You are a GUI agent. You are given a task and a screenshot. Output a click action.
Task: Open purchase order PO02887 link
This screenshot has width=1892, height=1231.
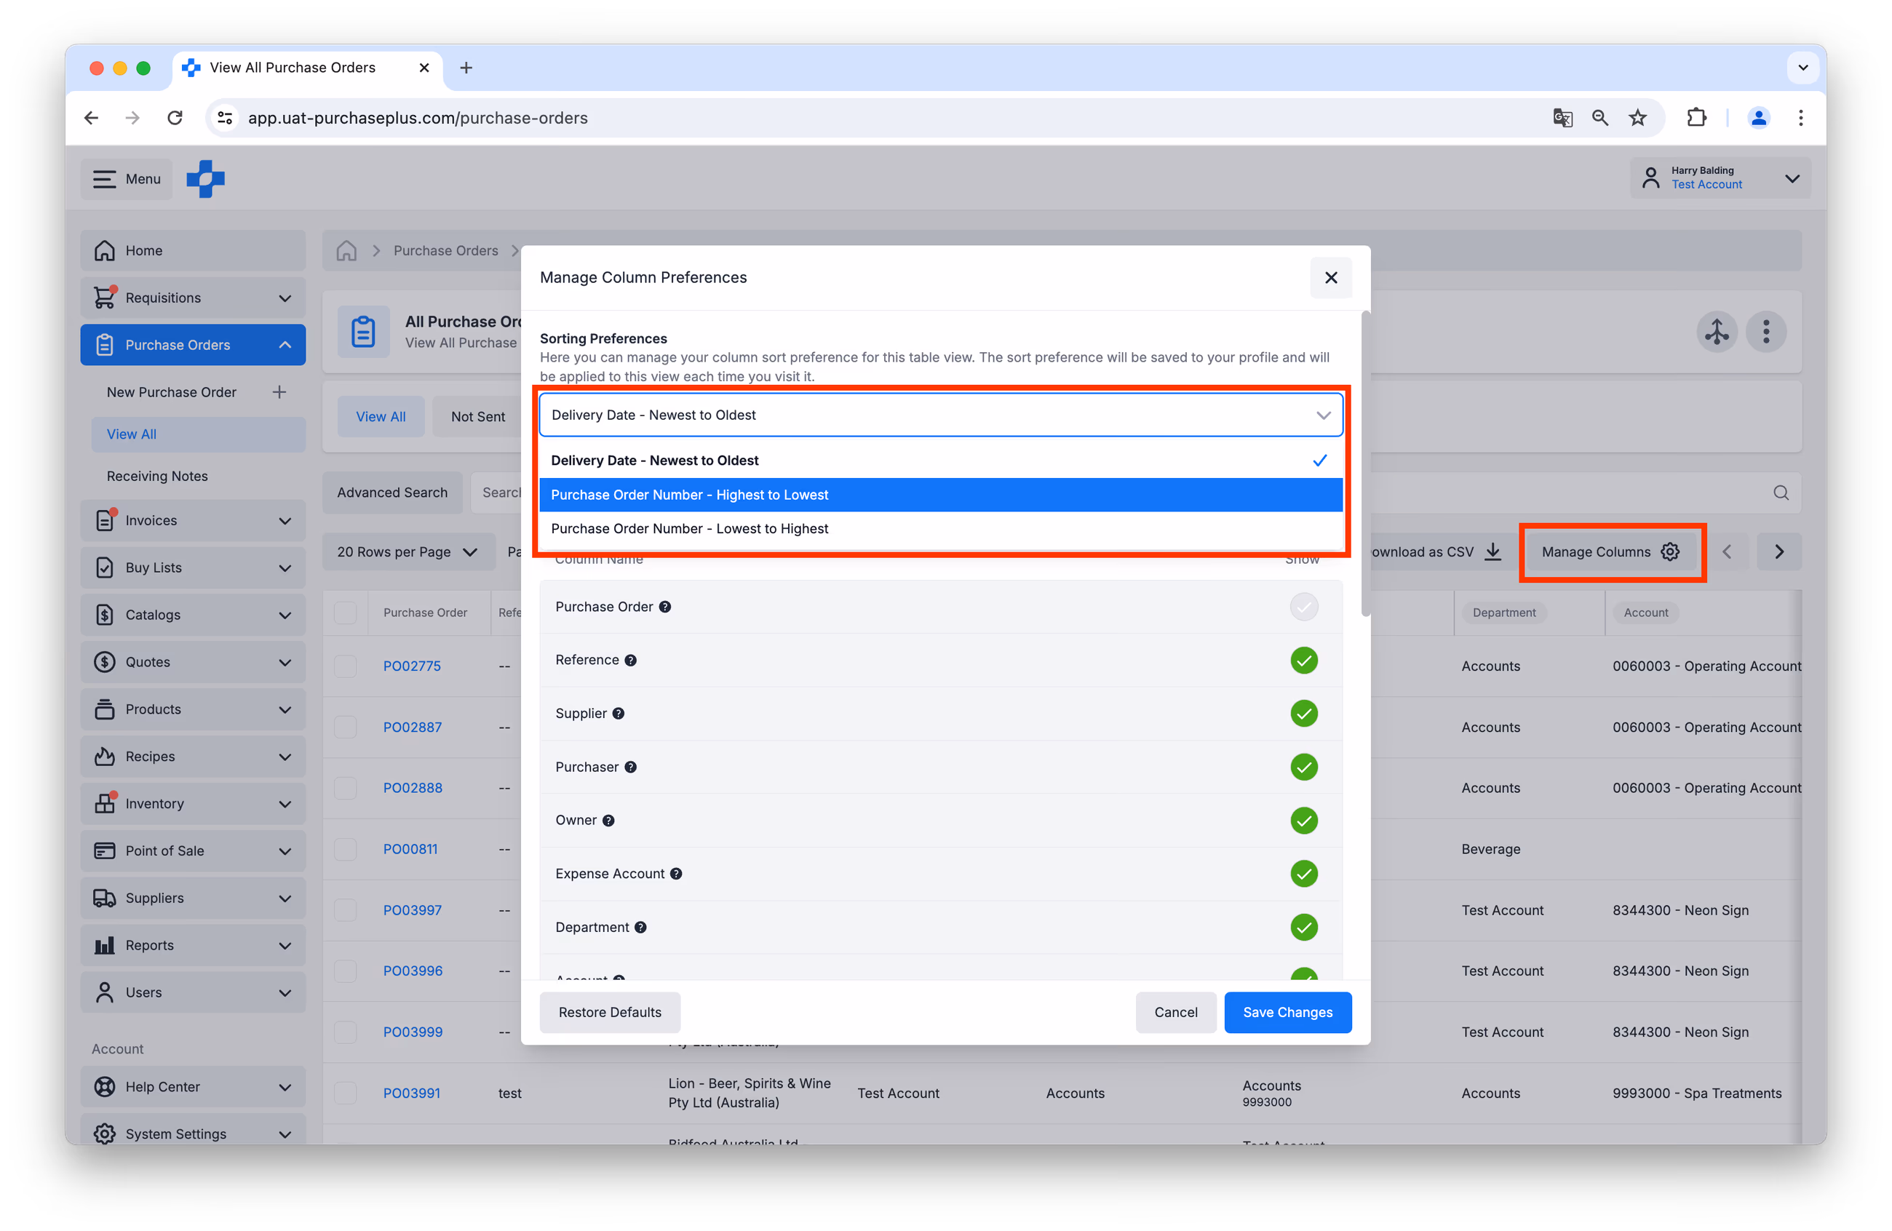[x=412, y=726]
